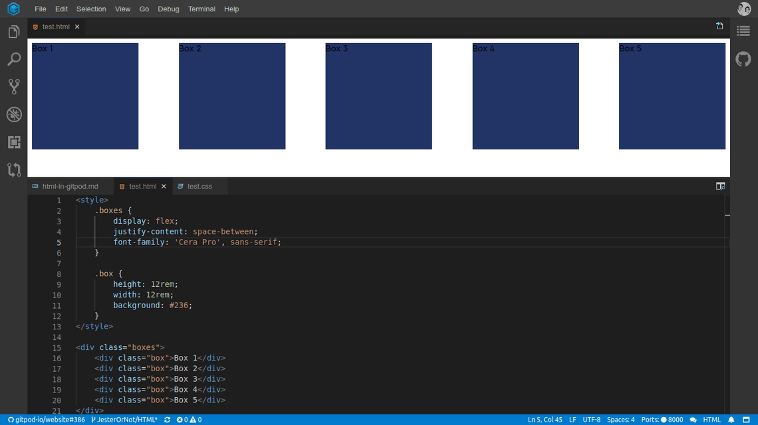Open the Go menu
The height and width of the screenshot is (425, 758).
tap(144, 9)
